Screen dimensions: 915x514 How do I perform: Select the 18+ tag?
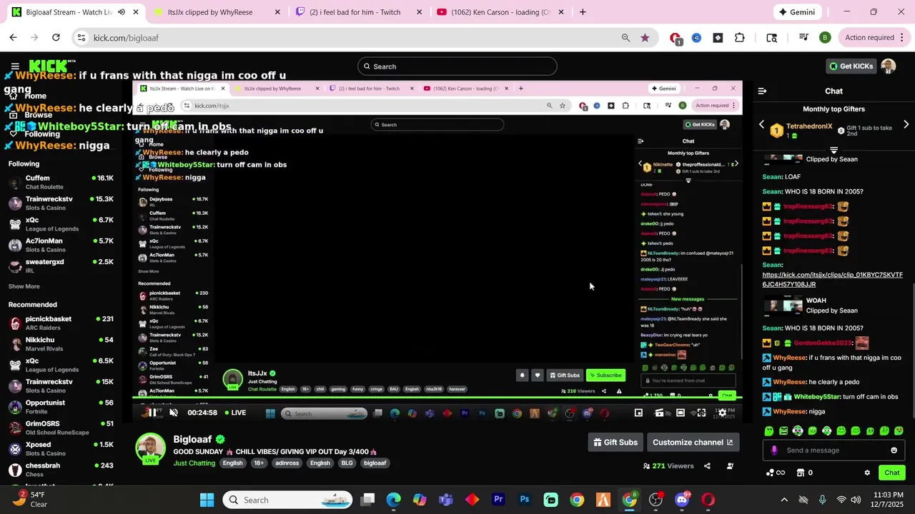(259, 463)
